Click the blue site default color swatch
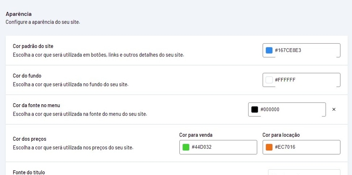Screen dimensions: 352x175 tap(269, 51)
